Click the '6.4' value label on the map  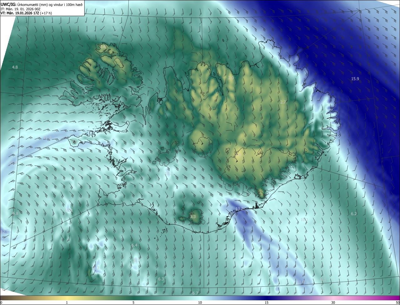(x=134, y=245)
